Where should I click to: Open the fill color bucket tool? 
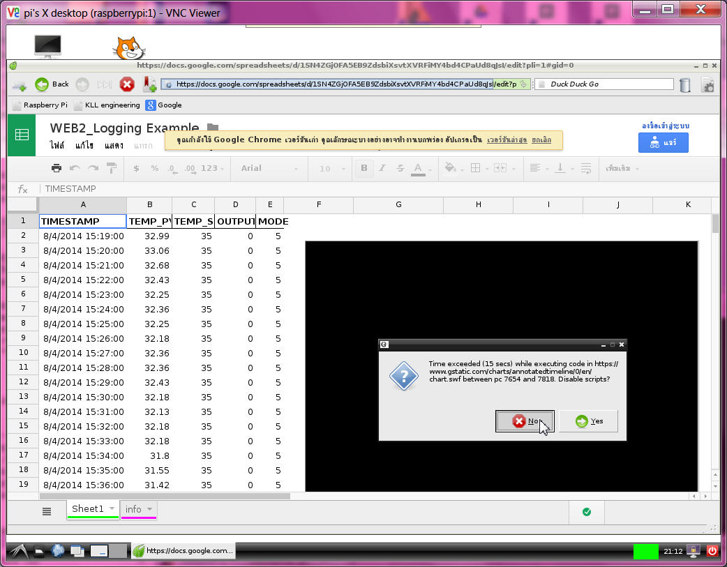(450, 168)
